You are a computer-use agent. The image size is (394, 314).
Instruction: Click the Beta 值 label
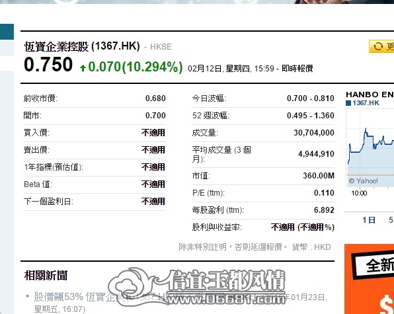tap(38, 184)
